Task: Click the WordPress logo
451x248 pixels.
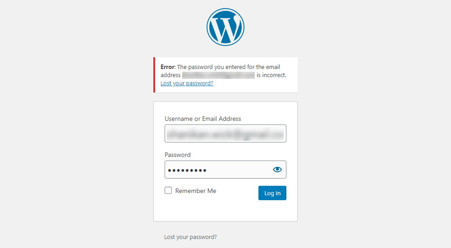Action: click(x=225, y=27)
